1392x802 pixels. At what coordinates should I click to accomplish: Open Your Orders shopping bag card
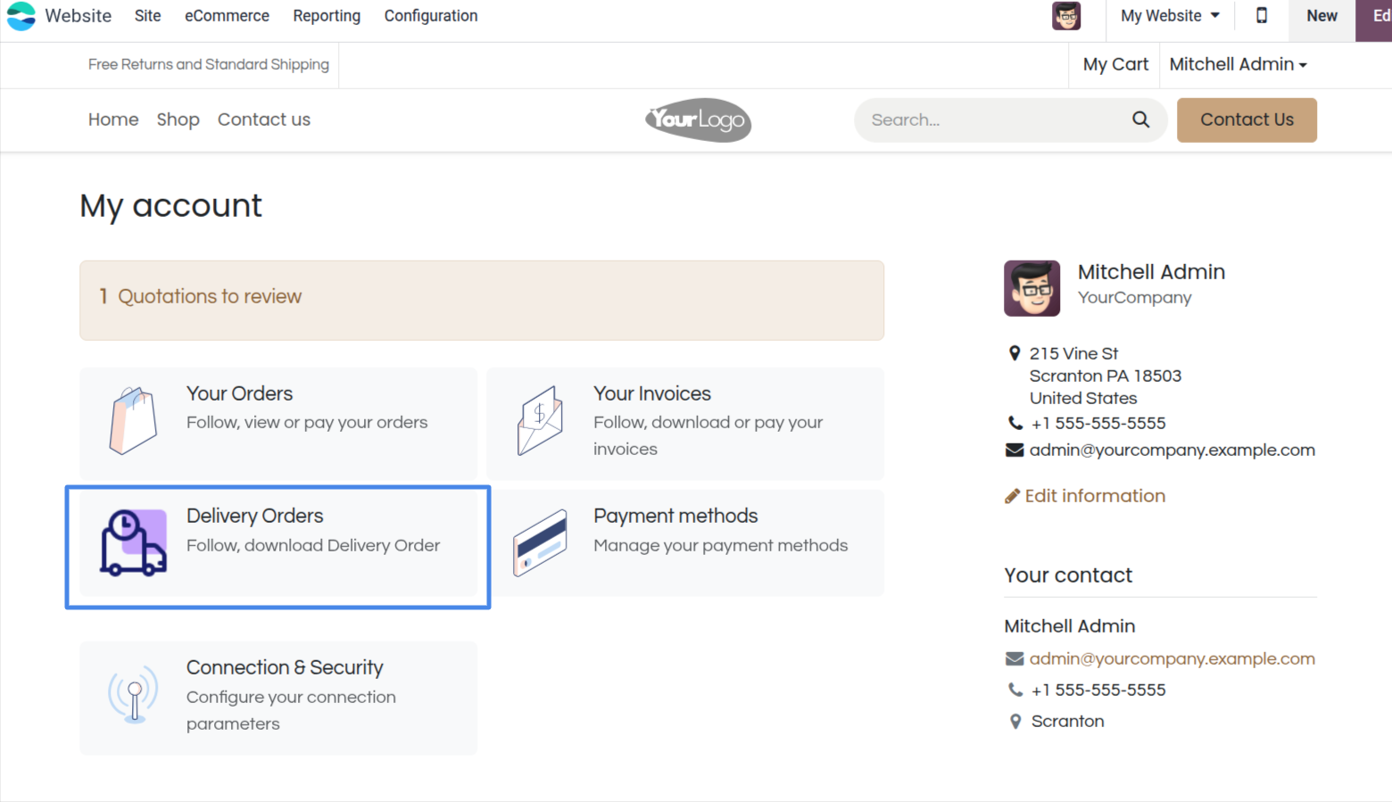coord(278,423)
